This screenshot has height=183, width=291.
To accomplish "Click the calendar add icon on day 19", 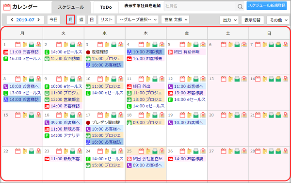I will [182, 115].
